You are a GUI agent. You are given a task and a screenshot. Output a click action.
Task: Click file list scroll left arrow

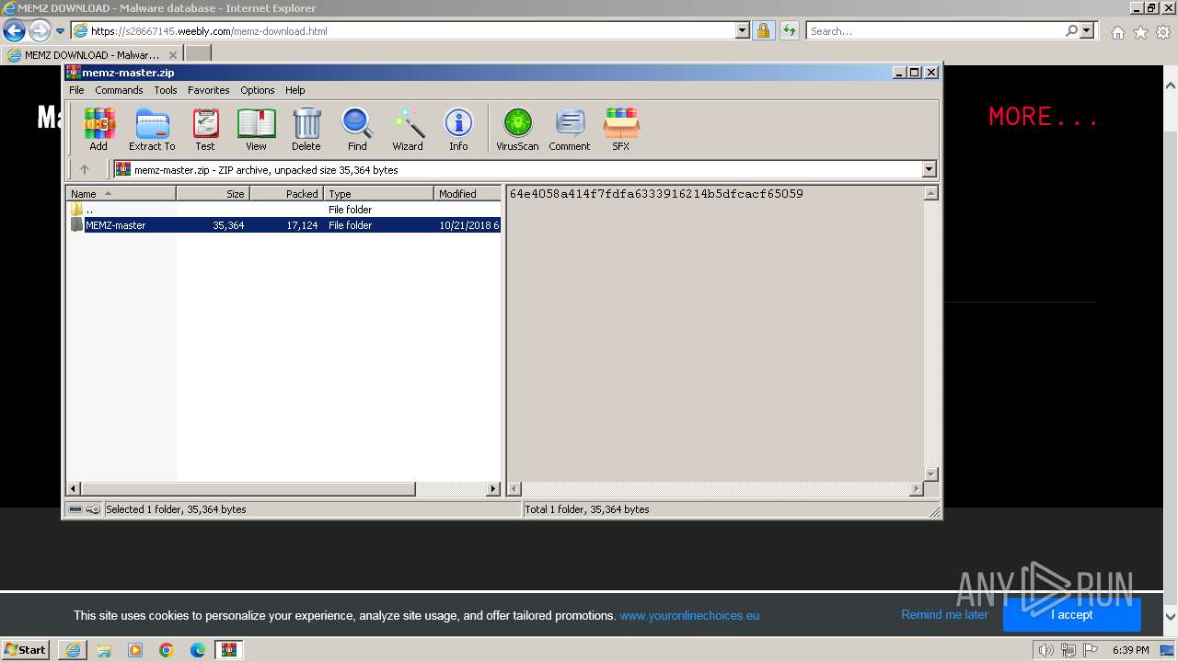click(75, 489)
